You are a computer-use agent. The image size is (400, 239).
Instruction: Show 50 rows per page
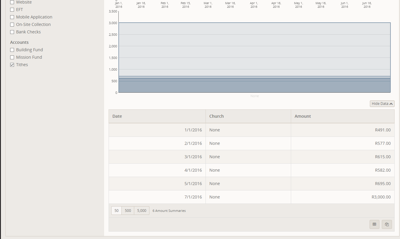pos(116,210)
